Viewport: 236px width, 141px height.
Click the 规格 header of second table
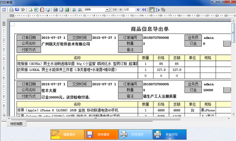coord(208,104)
